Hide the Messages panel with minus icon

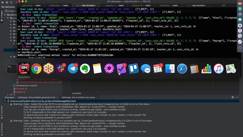237,97
